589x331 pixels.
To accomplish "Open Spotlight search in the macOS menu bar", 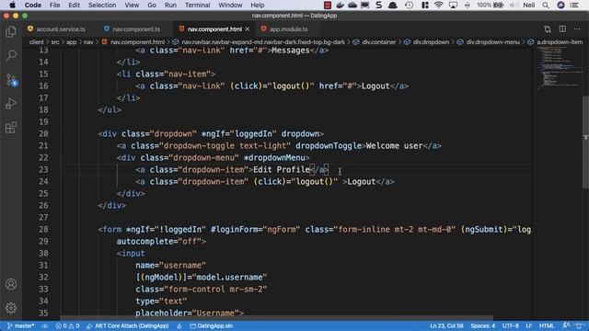I will pos(546,5).
